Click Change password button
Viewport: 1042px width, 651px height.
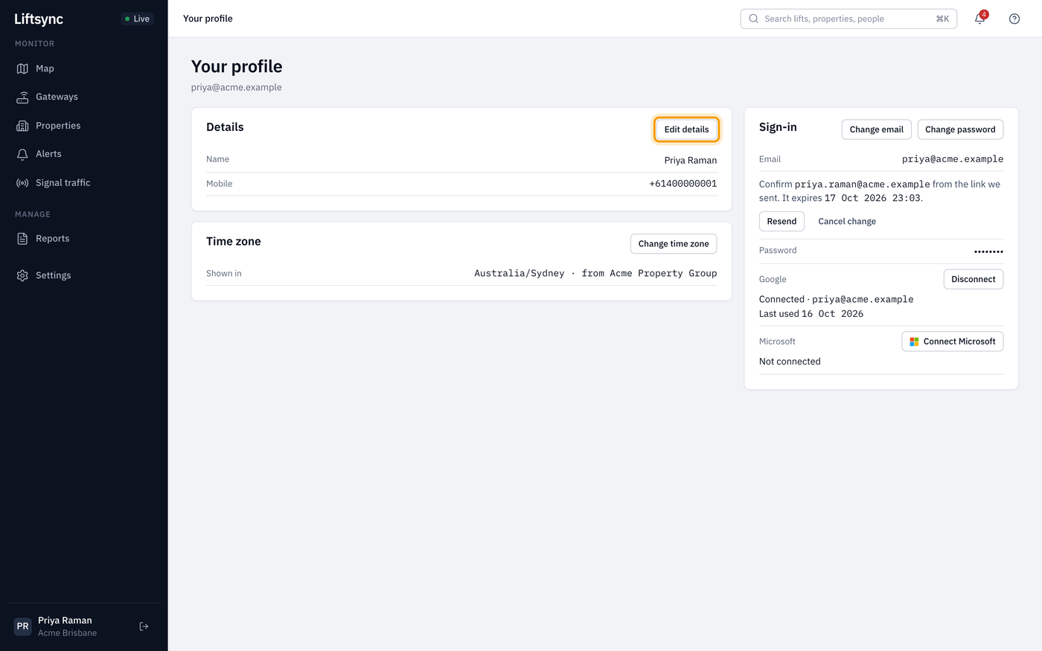960,129
